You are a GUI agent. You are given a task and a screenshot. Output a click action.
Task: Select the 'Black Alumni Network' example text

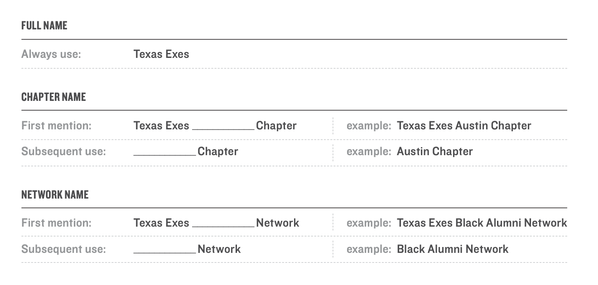click(x=453, y=249)
